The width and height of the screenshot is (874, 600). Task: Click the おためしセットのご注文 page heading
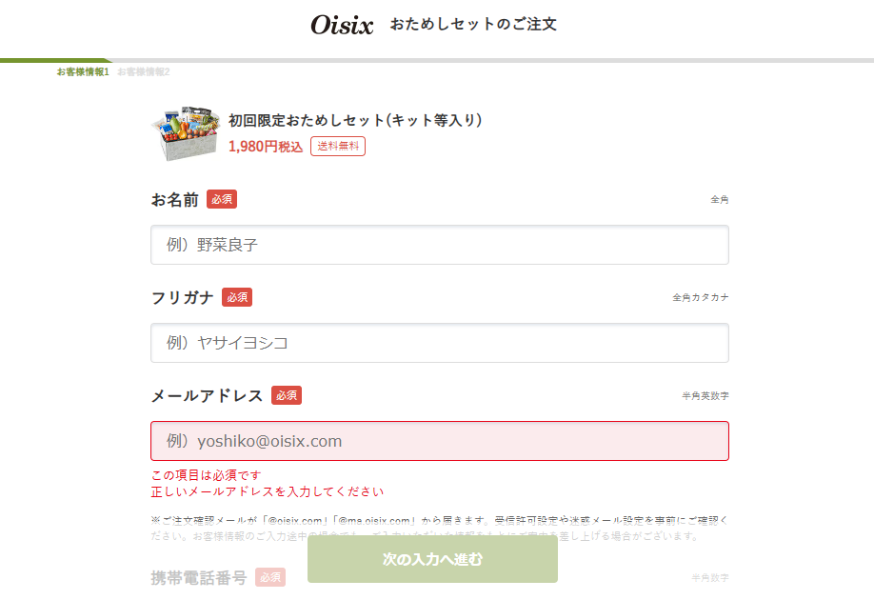click(473, 24)
